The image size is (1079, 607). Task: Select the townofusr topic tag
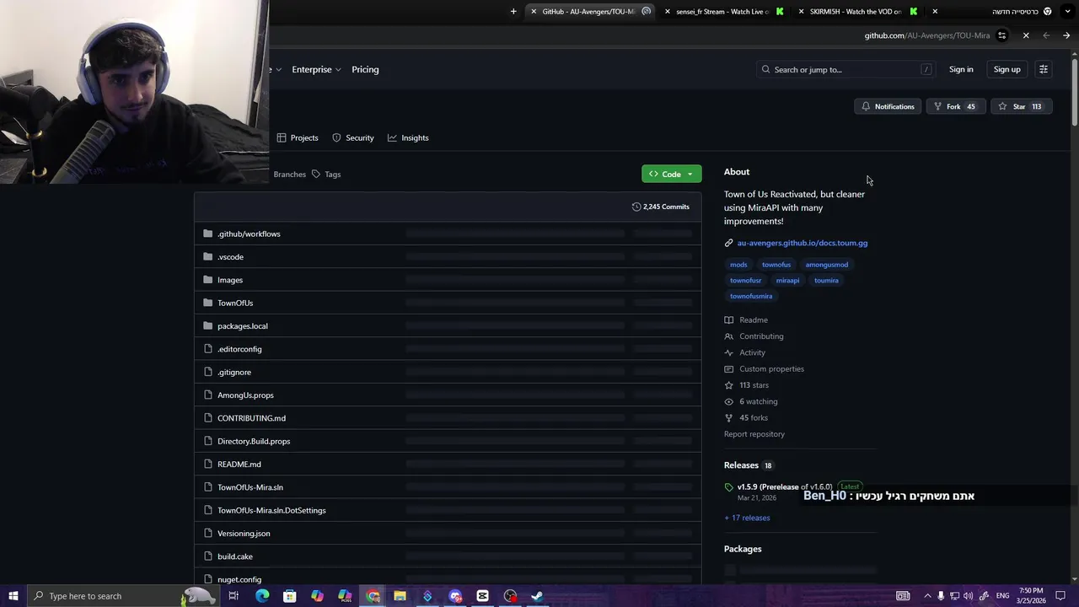click(745, 280)
